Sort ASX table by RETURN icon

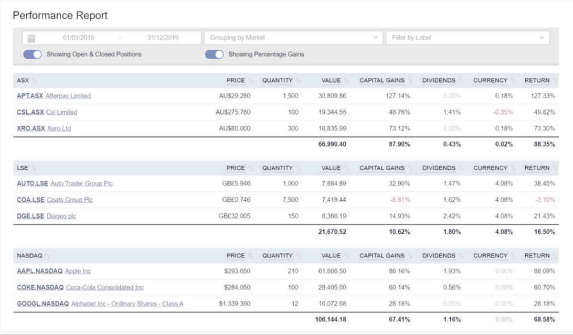click(555, 81)
